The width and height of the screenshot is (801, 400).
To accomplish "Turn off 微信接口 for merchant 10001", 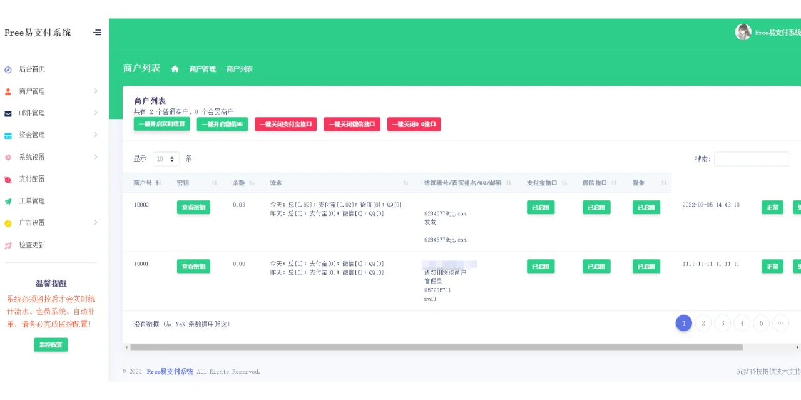I will (596, 266).
